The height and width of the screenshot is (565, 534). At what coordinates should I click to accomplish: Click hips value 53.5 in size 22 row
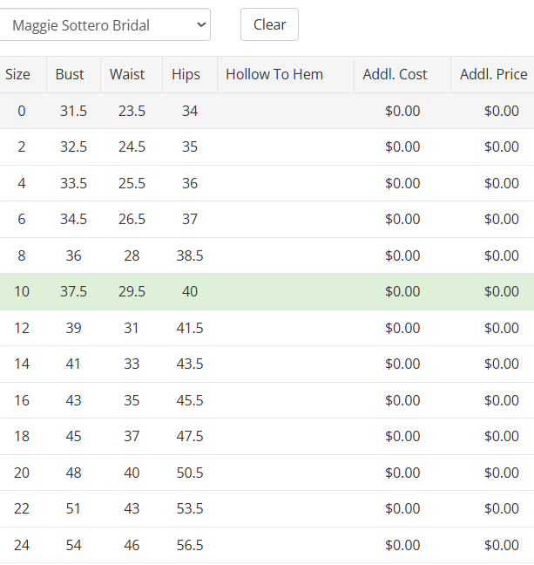click(x=190, y=509)
